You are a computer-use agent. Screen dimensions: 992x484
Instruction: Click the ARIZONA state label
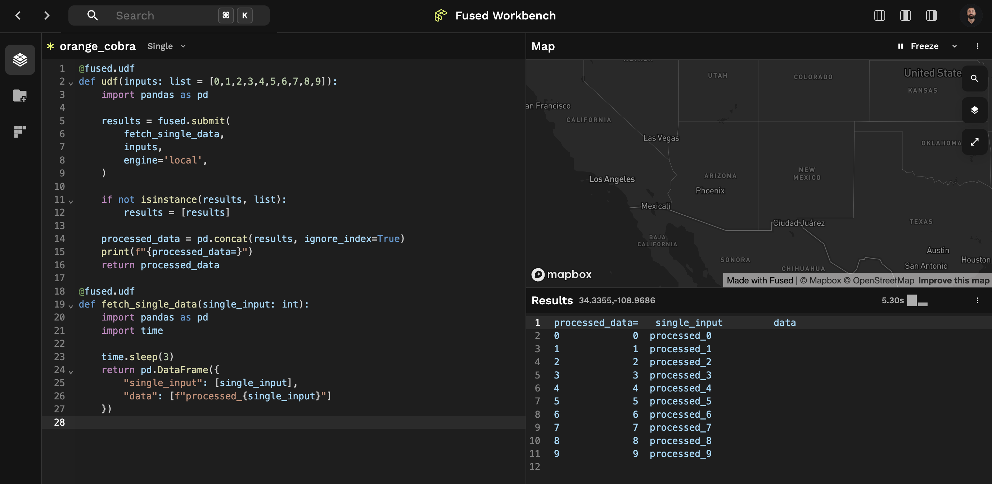720,176
